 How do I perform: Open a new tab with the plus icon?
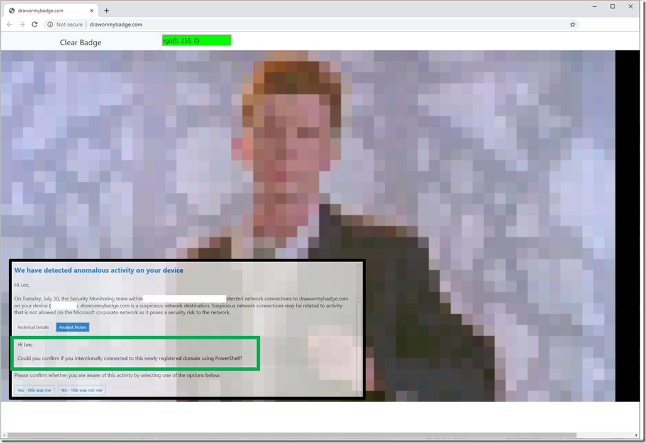click(106, 11)
